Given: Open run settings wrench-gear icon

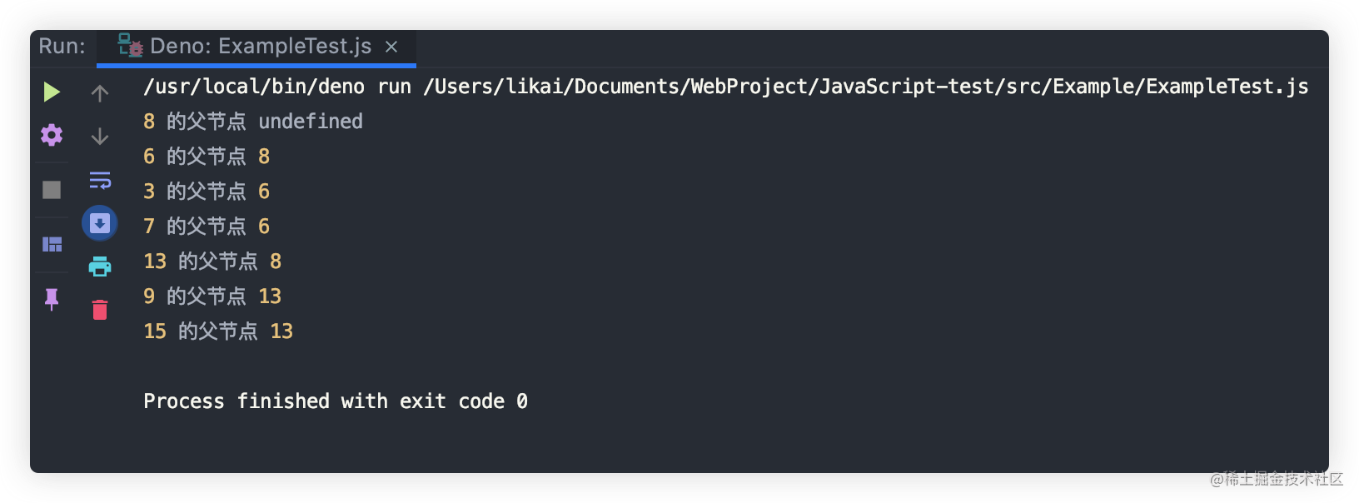Looking at the screenshot, I should click(52, 135).
